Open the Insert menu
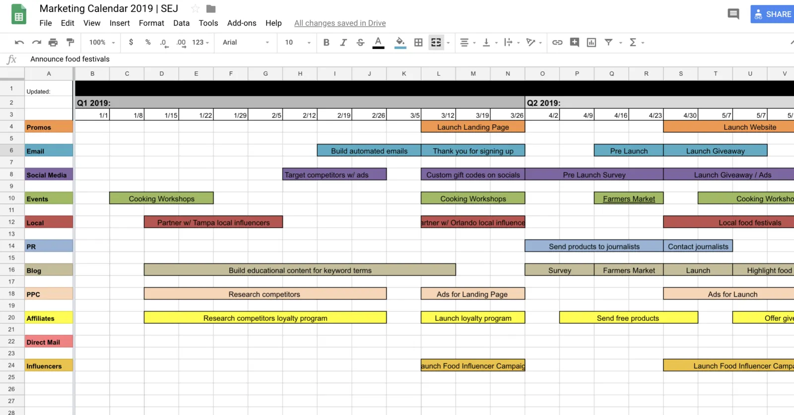 point(120,23)
